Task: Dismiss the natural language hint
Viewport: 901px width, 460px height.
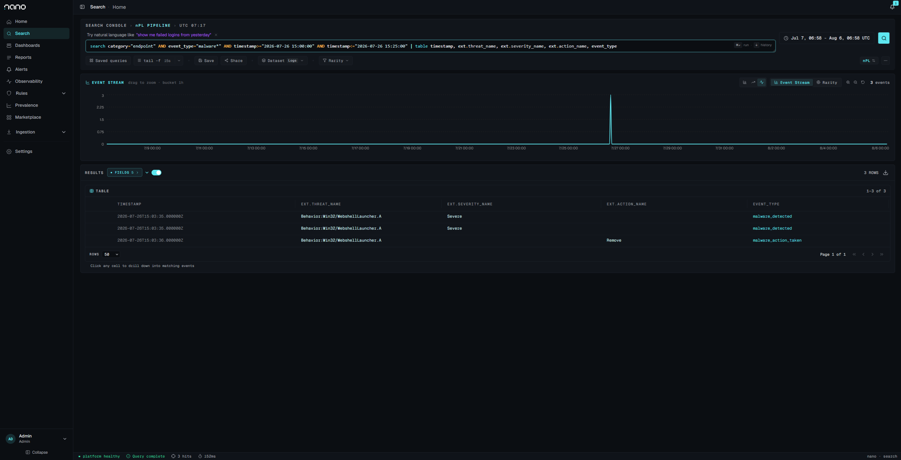Action: (216, 35)
